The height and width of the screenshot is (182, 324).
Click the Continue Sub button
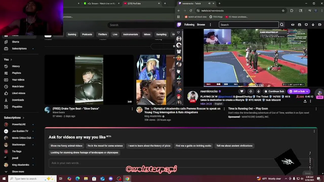(x=274, y=91)
